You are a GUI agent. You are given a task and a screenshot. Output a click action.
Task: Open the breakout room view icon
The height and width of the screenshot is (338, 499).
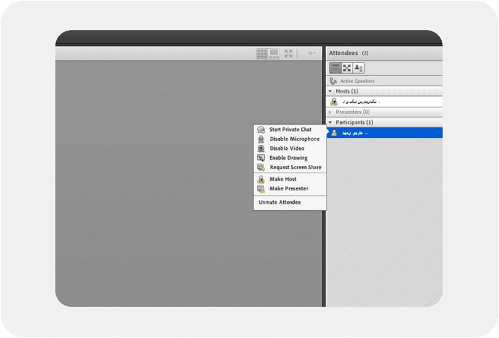pyautogui.click(x=347, y=68)
